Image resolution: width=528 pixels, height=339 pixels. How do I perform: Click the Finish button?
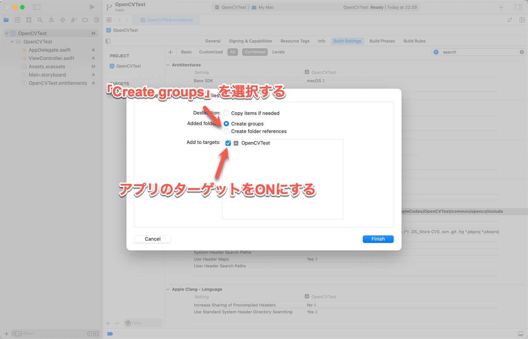pos(378,239)
